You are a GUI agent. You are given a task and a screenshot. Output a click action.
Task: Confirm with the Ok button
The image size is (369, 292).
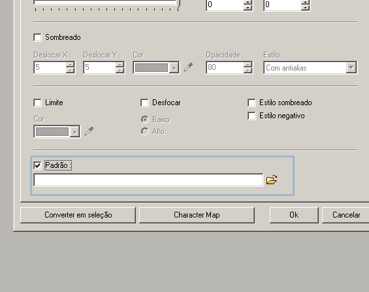click(294, 215)
